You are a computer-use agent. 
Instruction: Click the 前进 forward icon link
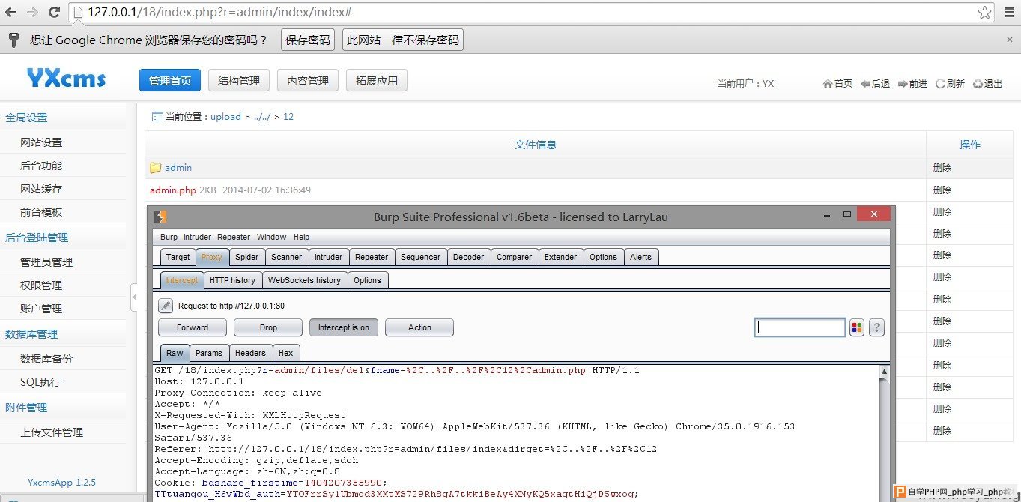click(x=912, y=84)
